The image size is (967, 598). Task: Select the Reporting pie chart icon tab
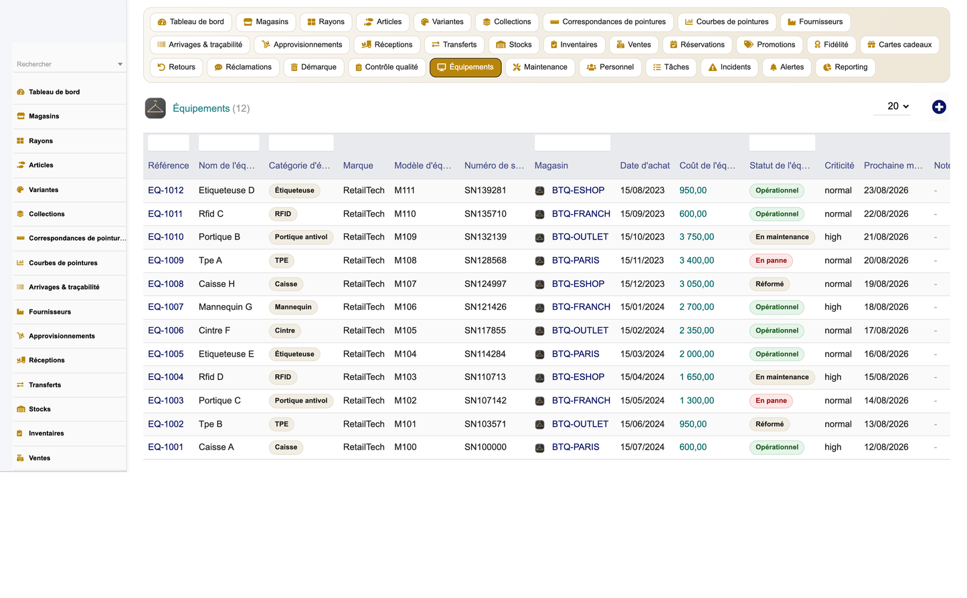point(827,68)
